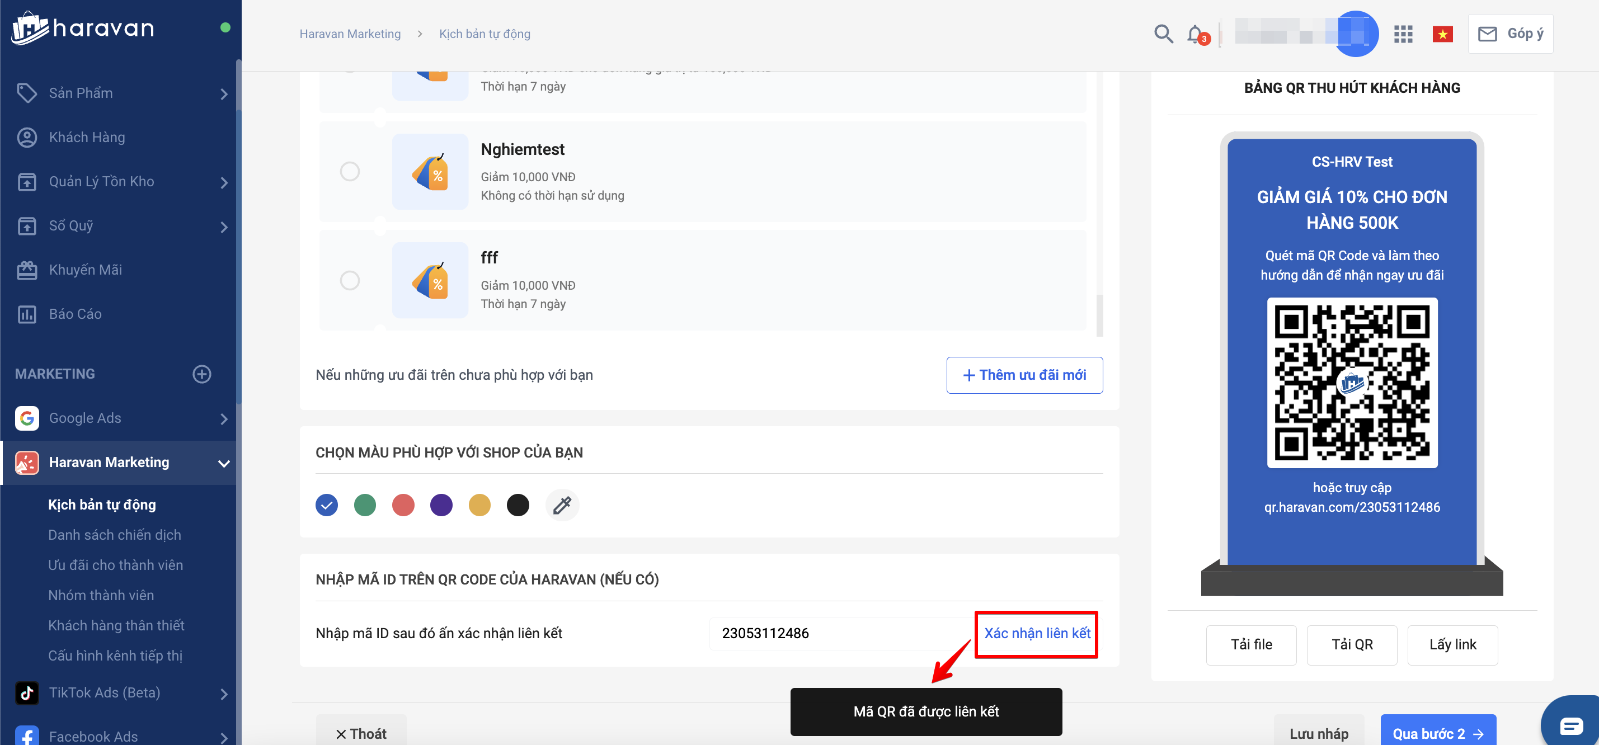Open Ưu đãi cho thành viên
The width and height of the screenshot is (1599, 745).
115,565
